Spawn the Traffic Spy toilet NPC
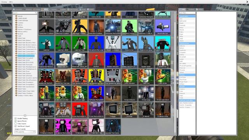This screenshot has height=140, width=249. (146, 77)
